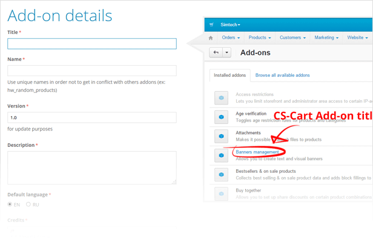
Task: Click the shopping cart icon in top bar
Action: (x=211, y=25)
